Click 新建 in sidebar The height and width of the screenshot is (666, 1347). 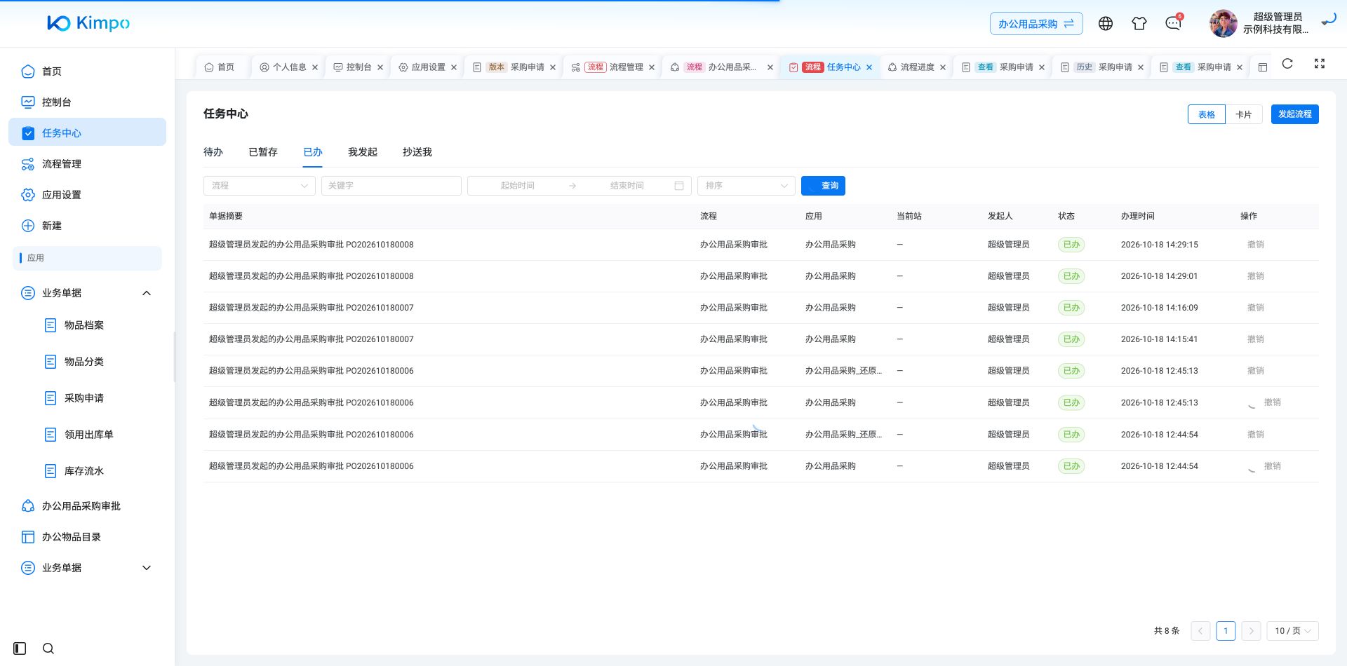point(87,226)
